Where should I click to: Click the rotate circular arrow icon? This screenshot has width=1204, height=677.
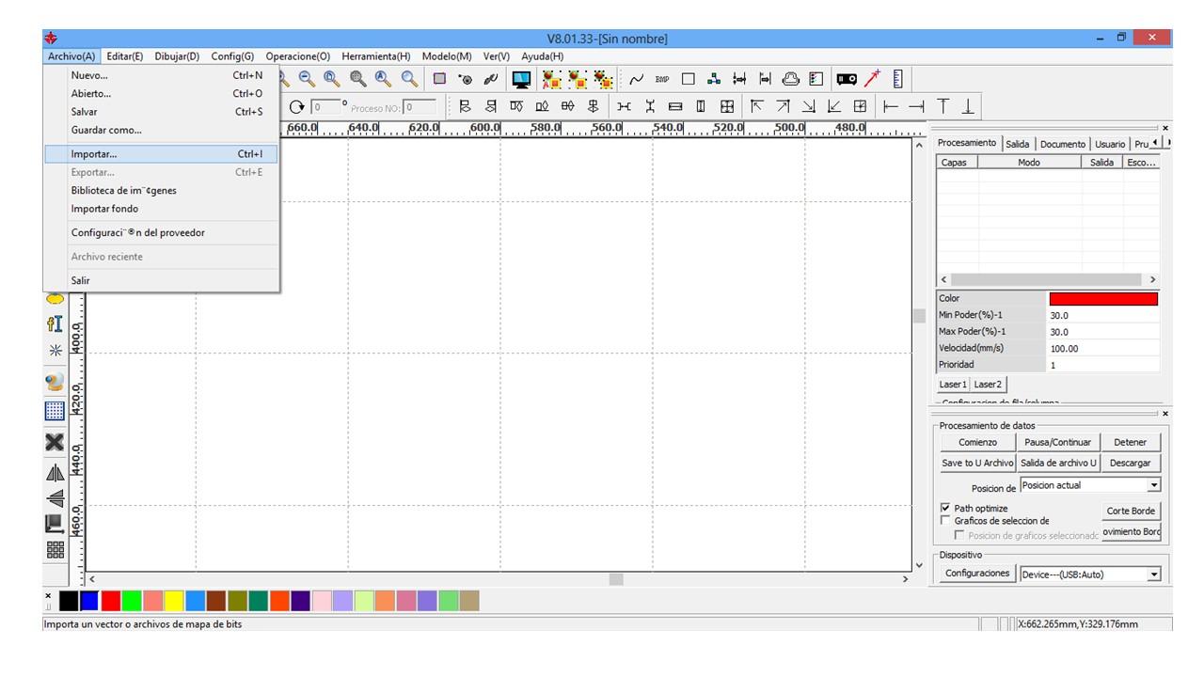point(298,107)
